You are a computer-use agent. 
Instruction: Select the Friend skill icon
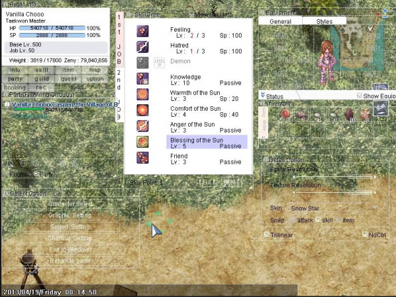[x=143, y=158]
